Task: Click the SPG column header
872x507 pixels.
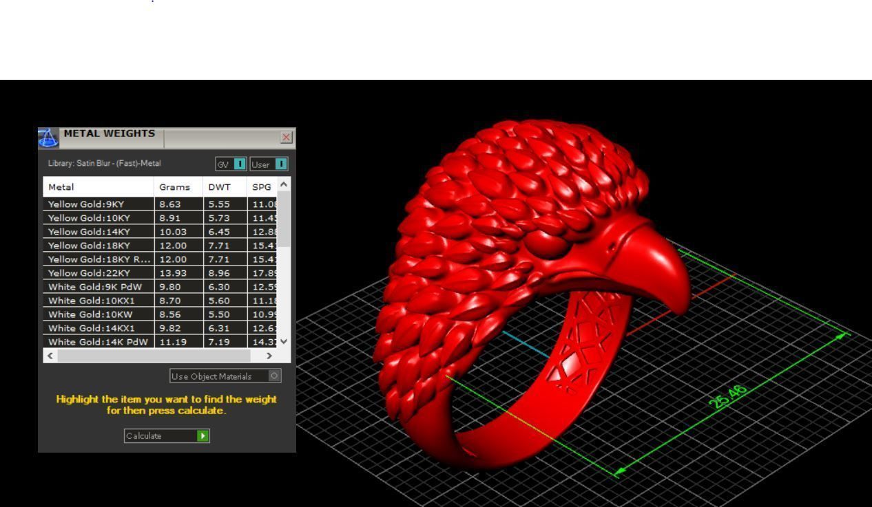Action: (x=262, y=187)
